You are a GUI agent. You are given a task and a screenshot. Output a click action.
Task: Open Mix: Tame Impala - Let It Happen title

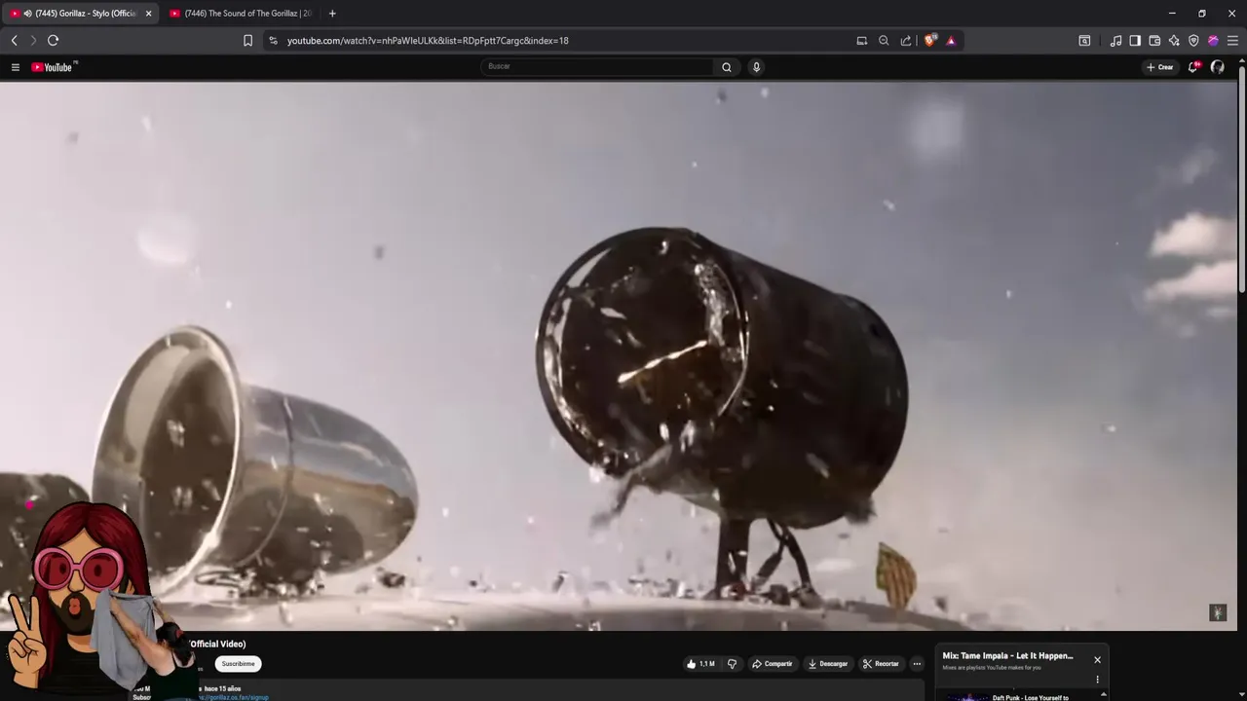tap(1007, 656)
